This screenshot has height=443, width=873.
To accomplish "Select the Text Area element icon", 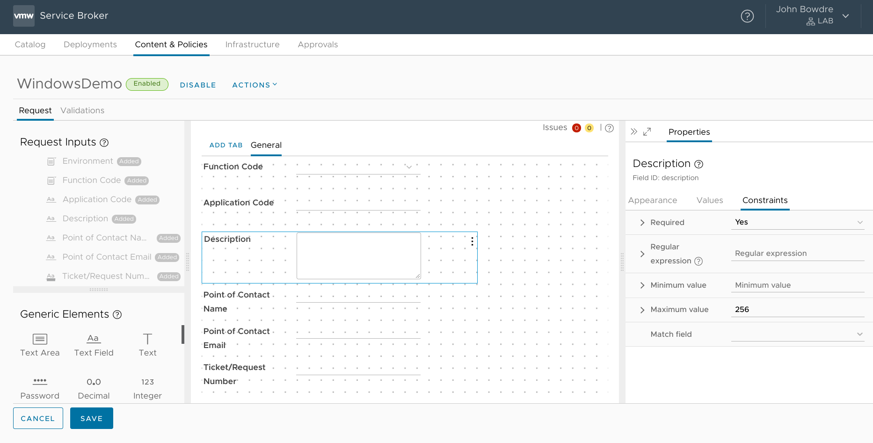I will tap(40, 339).
